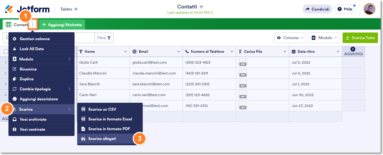
Task: Click email carlo.neri@test.com
Action: click(x=149, y=95)
